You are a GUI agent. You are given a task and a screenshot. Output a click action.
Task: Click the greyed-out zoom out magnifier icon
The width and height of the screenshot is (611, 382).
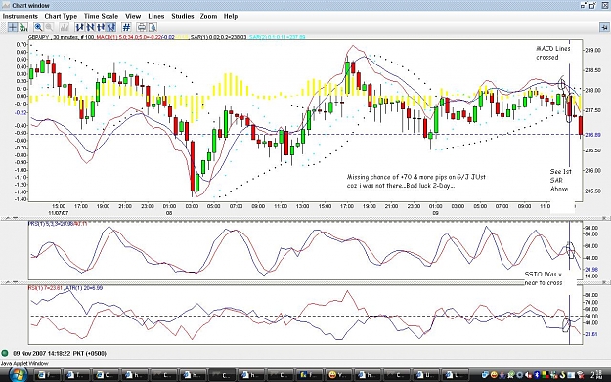click(50, 27)
